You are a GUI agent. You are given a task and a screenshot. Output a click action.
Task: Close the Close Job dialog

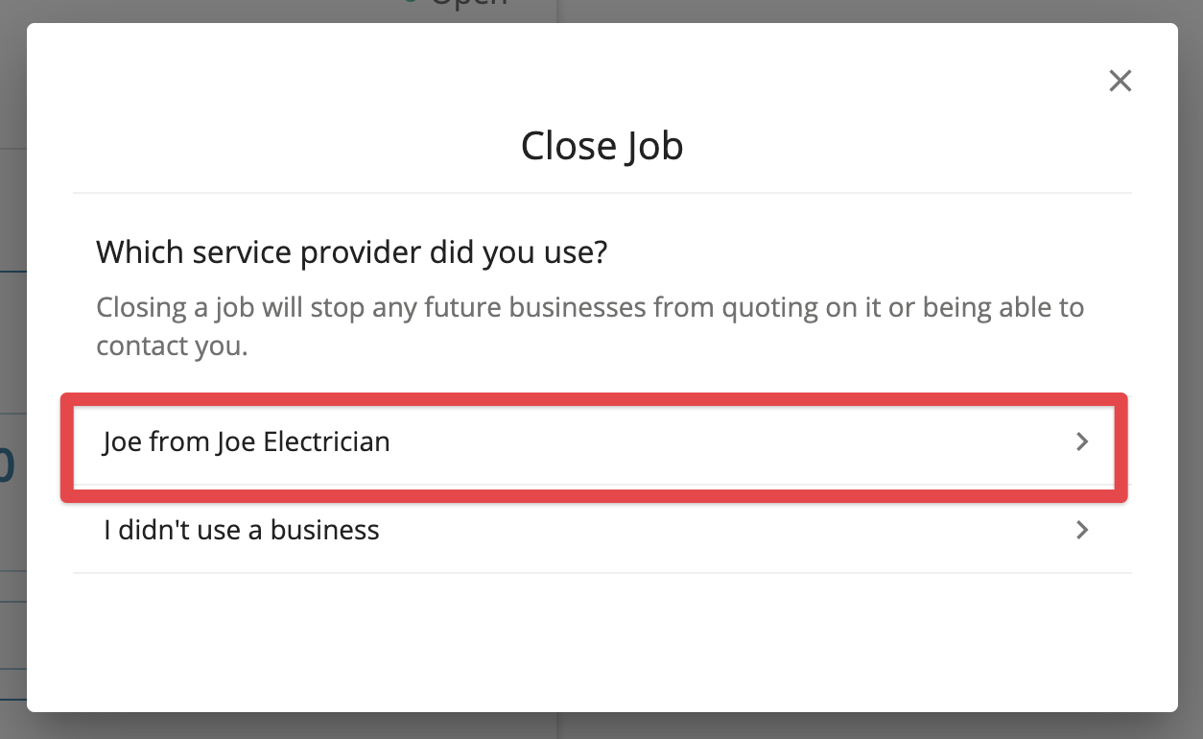[x=1120, y=81]
